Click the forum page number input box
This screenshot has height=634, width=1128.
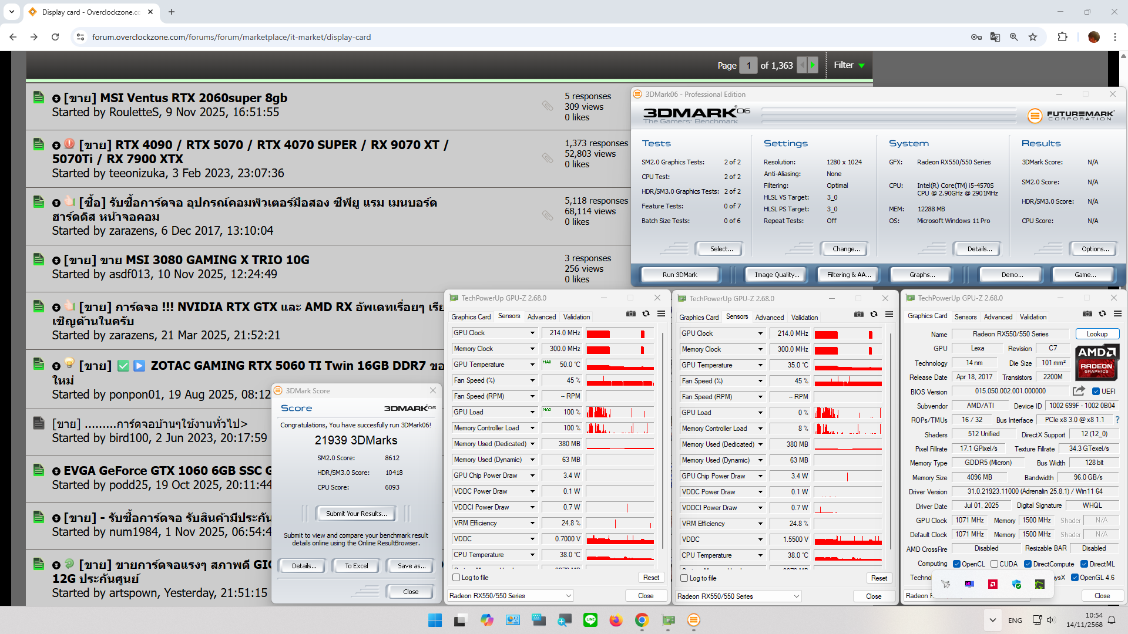(x=748, y=65)
